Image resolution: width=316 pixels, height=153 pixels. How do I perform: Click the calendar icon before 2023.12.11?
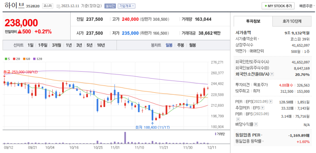[x=58, y=6]
